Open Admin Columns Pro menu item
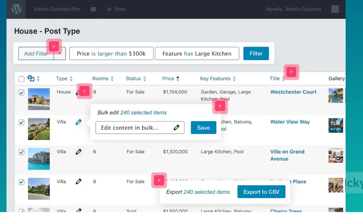 [x=56, y=9]
